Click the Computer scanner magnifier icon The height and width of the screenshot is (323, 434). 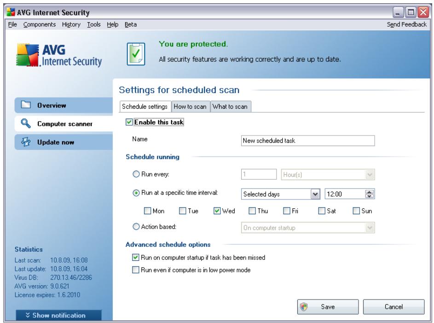click(x=26, y=123)
